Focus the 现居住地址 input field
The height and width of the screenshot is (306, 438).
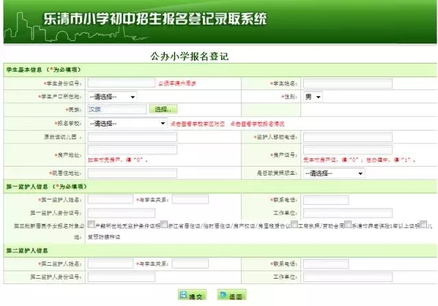(132, 173)
